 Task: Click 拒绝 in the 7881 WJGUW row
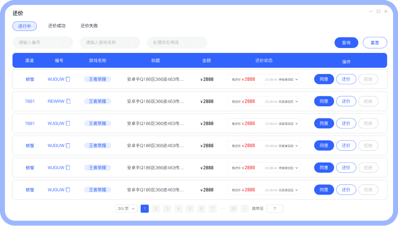pos(368,123)
